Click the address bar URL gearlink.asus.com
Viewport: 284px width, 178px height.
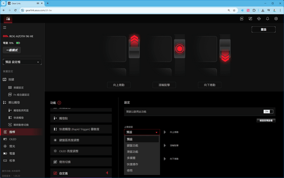click(39, 10)
